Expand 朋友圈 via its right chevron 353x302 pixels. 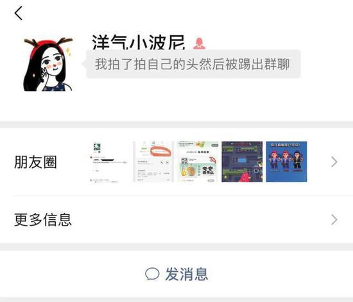[334, 162]
